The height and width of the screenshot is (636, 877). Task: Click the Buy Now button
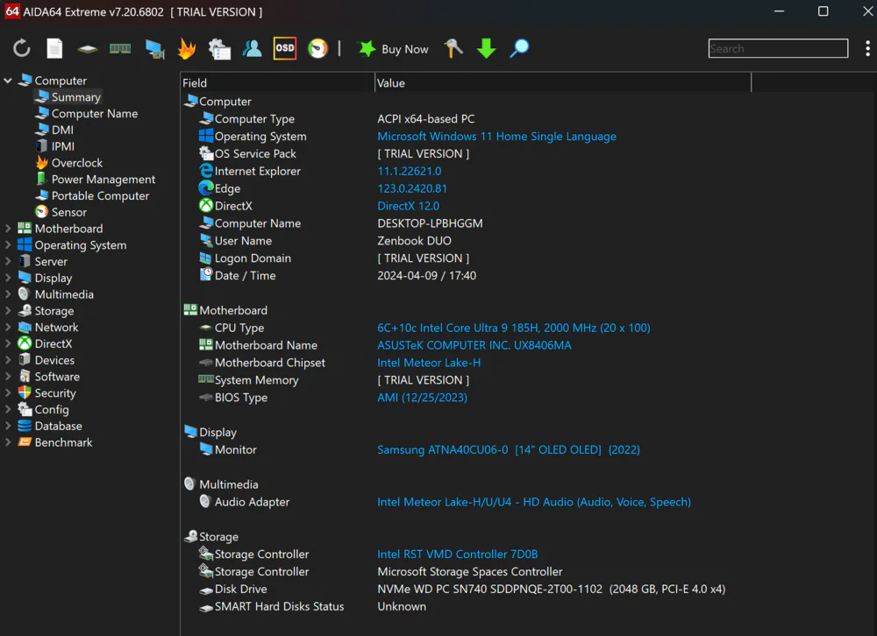[394, 49]
